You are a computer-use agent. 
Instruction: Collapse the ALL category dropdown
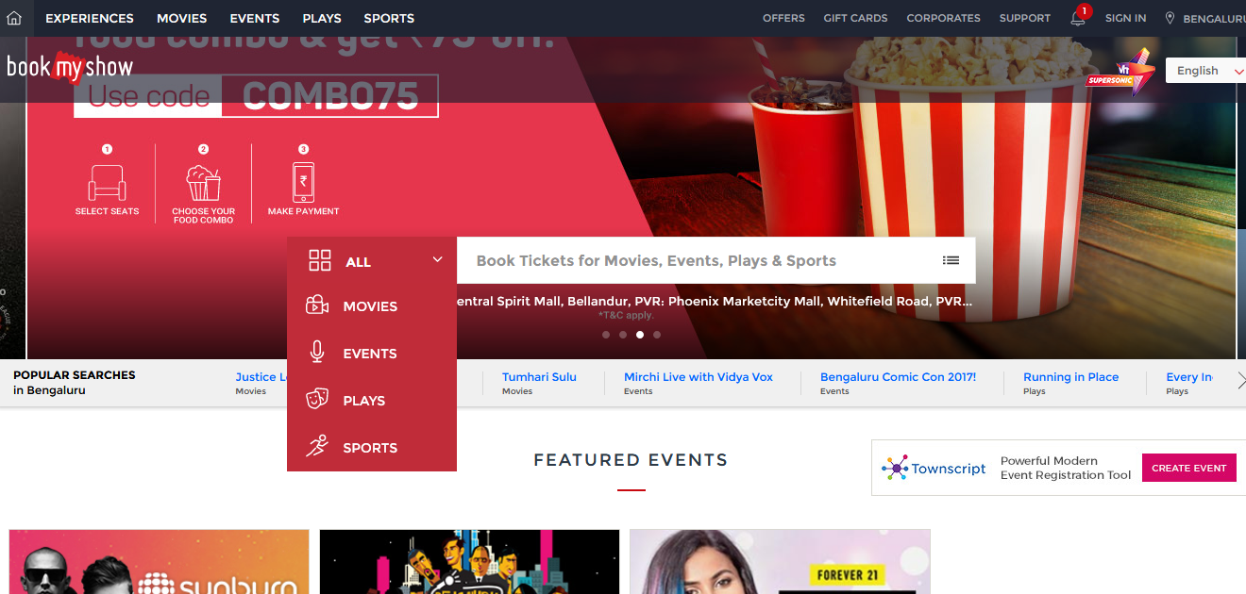[437, 260]
